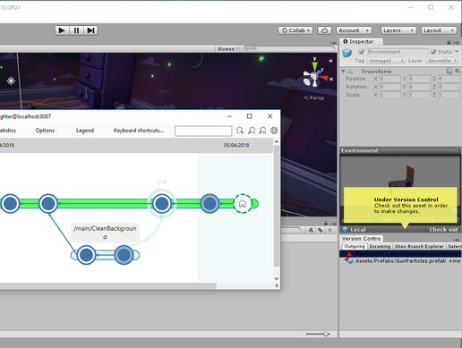Image resolution: width=462 pixels, height=348 pixels.
Task: Click the Local version control button
Action: [x=355, y=229]
